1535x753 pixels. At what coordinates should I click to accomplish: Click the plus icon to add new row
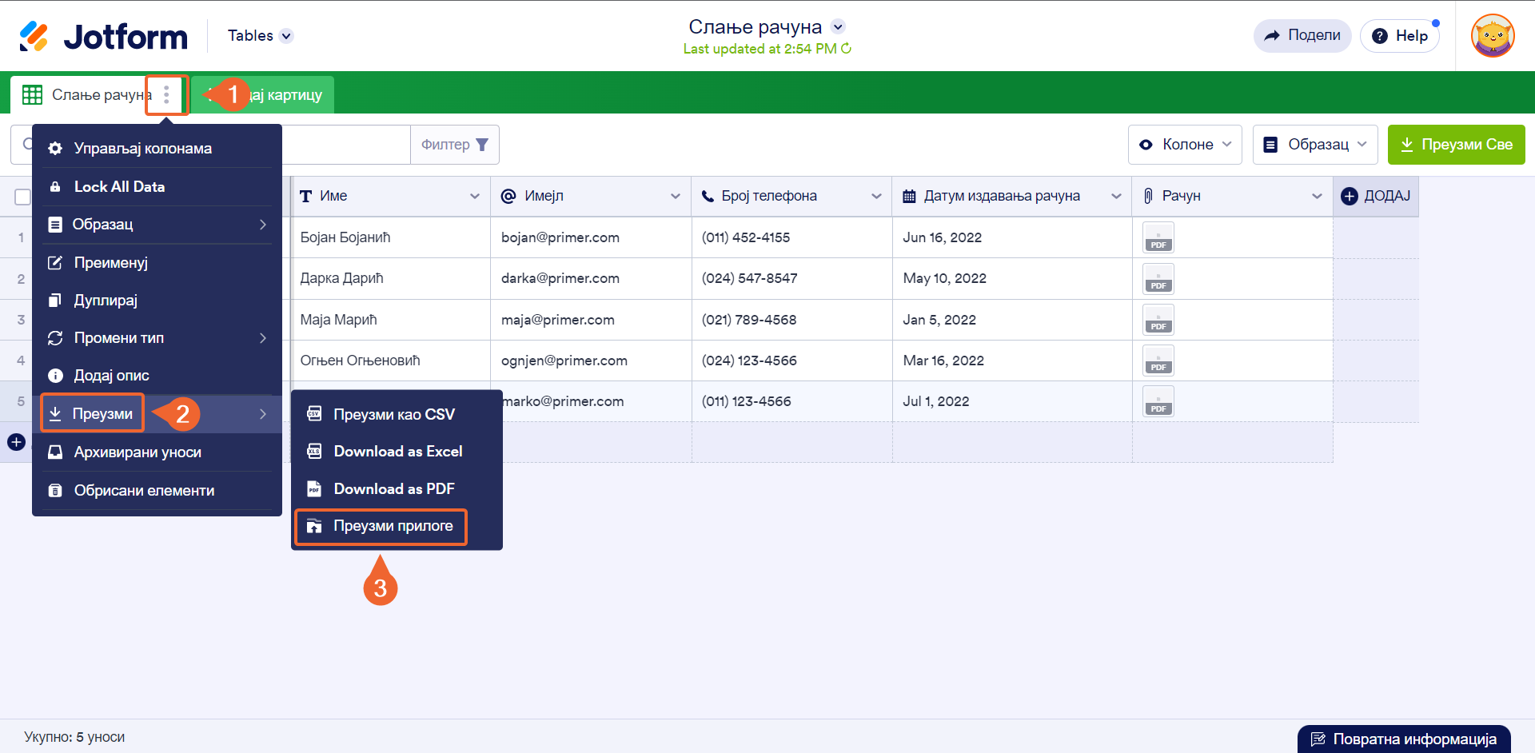click(16, 442)
